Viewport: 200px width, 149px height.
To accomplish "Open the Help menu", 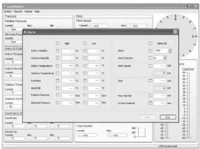I will click(x=37, y=11).
